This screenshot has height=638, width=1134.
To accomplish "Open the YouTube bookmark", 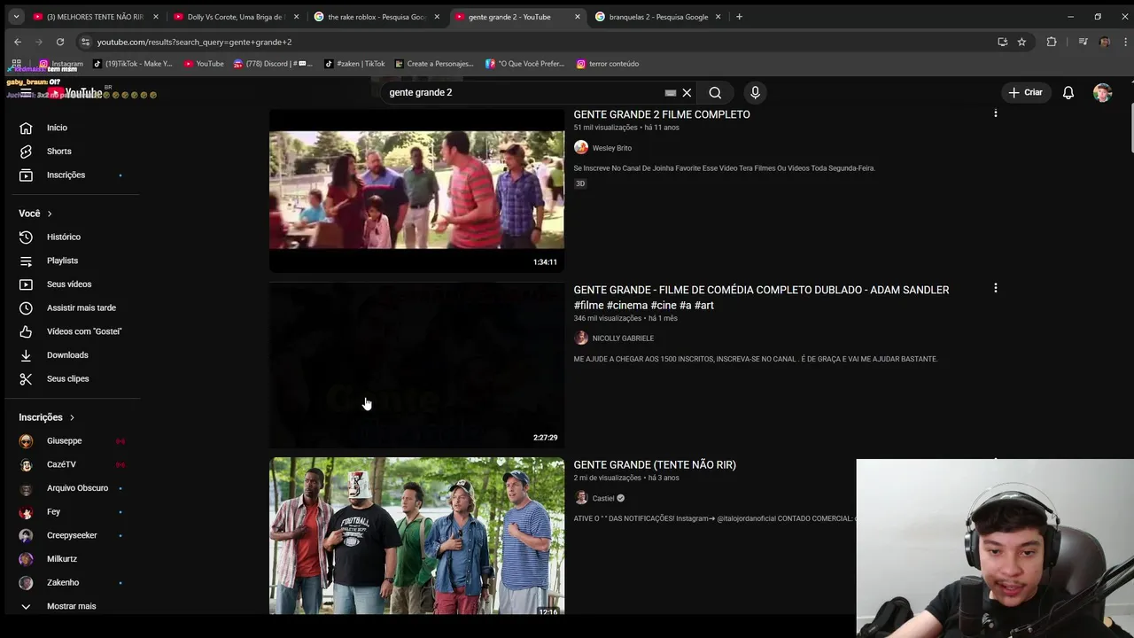I will (x=204, y=64).
